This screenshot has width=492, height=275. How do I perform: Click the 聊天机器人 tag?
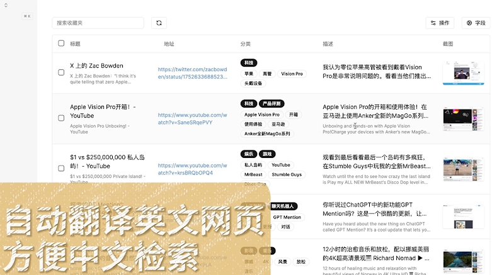coord(283,206)
